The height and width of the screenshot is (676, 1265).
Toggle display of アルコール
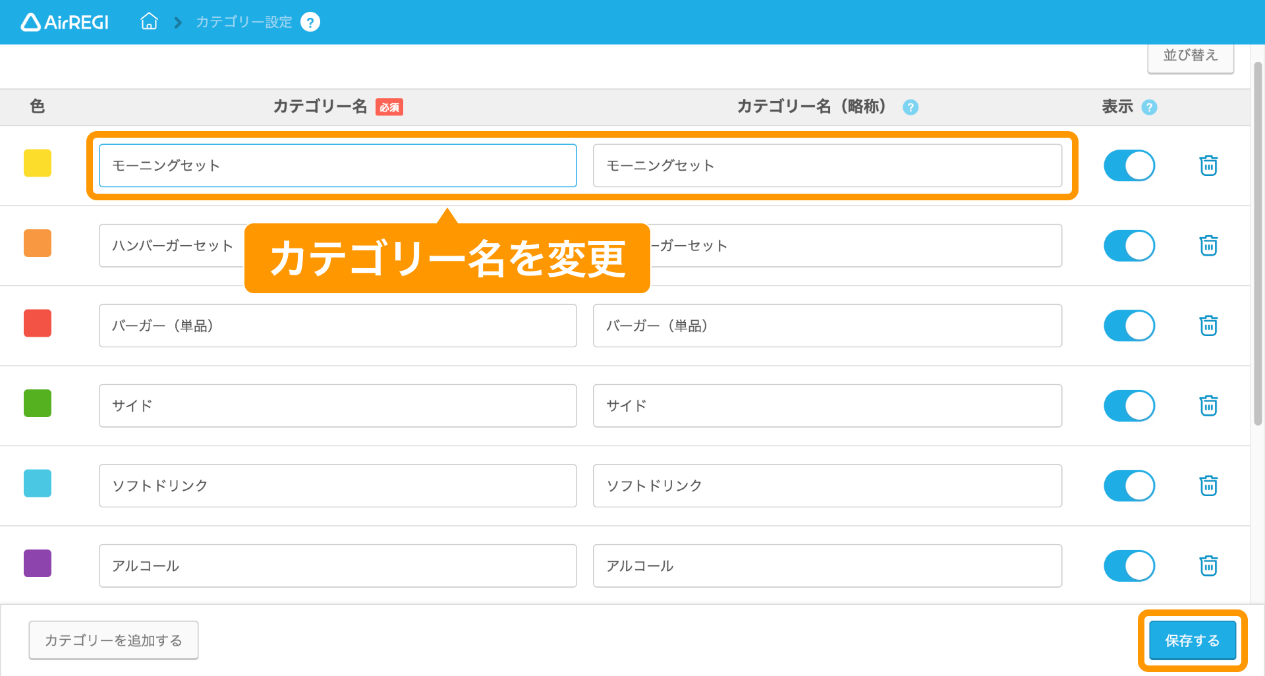point(1129,566)
